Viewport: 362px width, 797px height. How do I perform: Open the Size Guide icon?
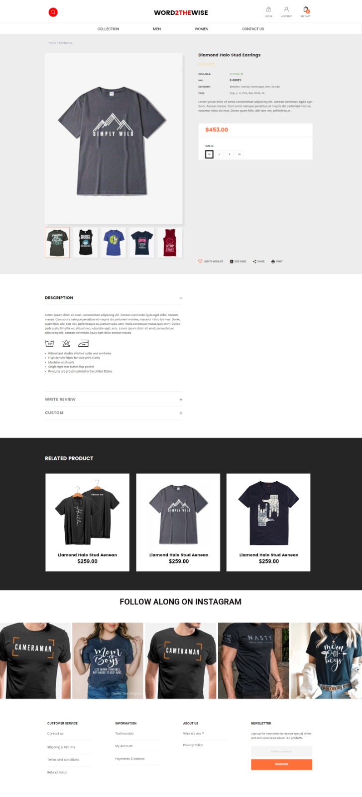click(x=232, y=261)
